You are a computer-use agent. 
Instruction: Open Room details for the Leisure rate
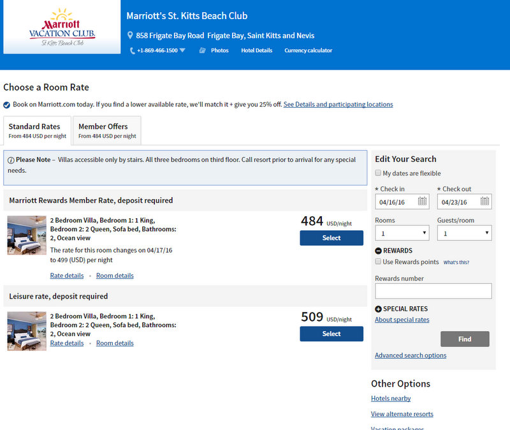115,343
